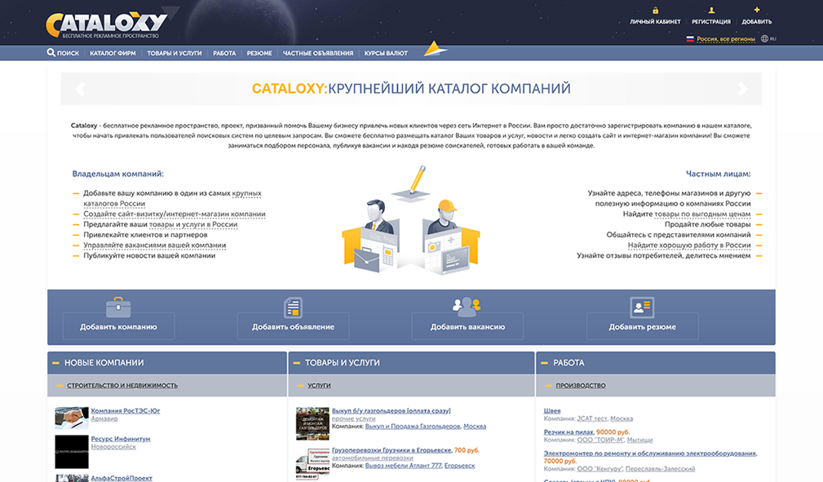This screenshot has width=823, height=482.
Task: Open company link ООО "Кенгуру"
Action: point(600,468)
